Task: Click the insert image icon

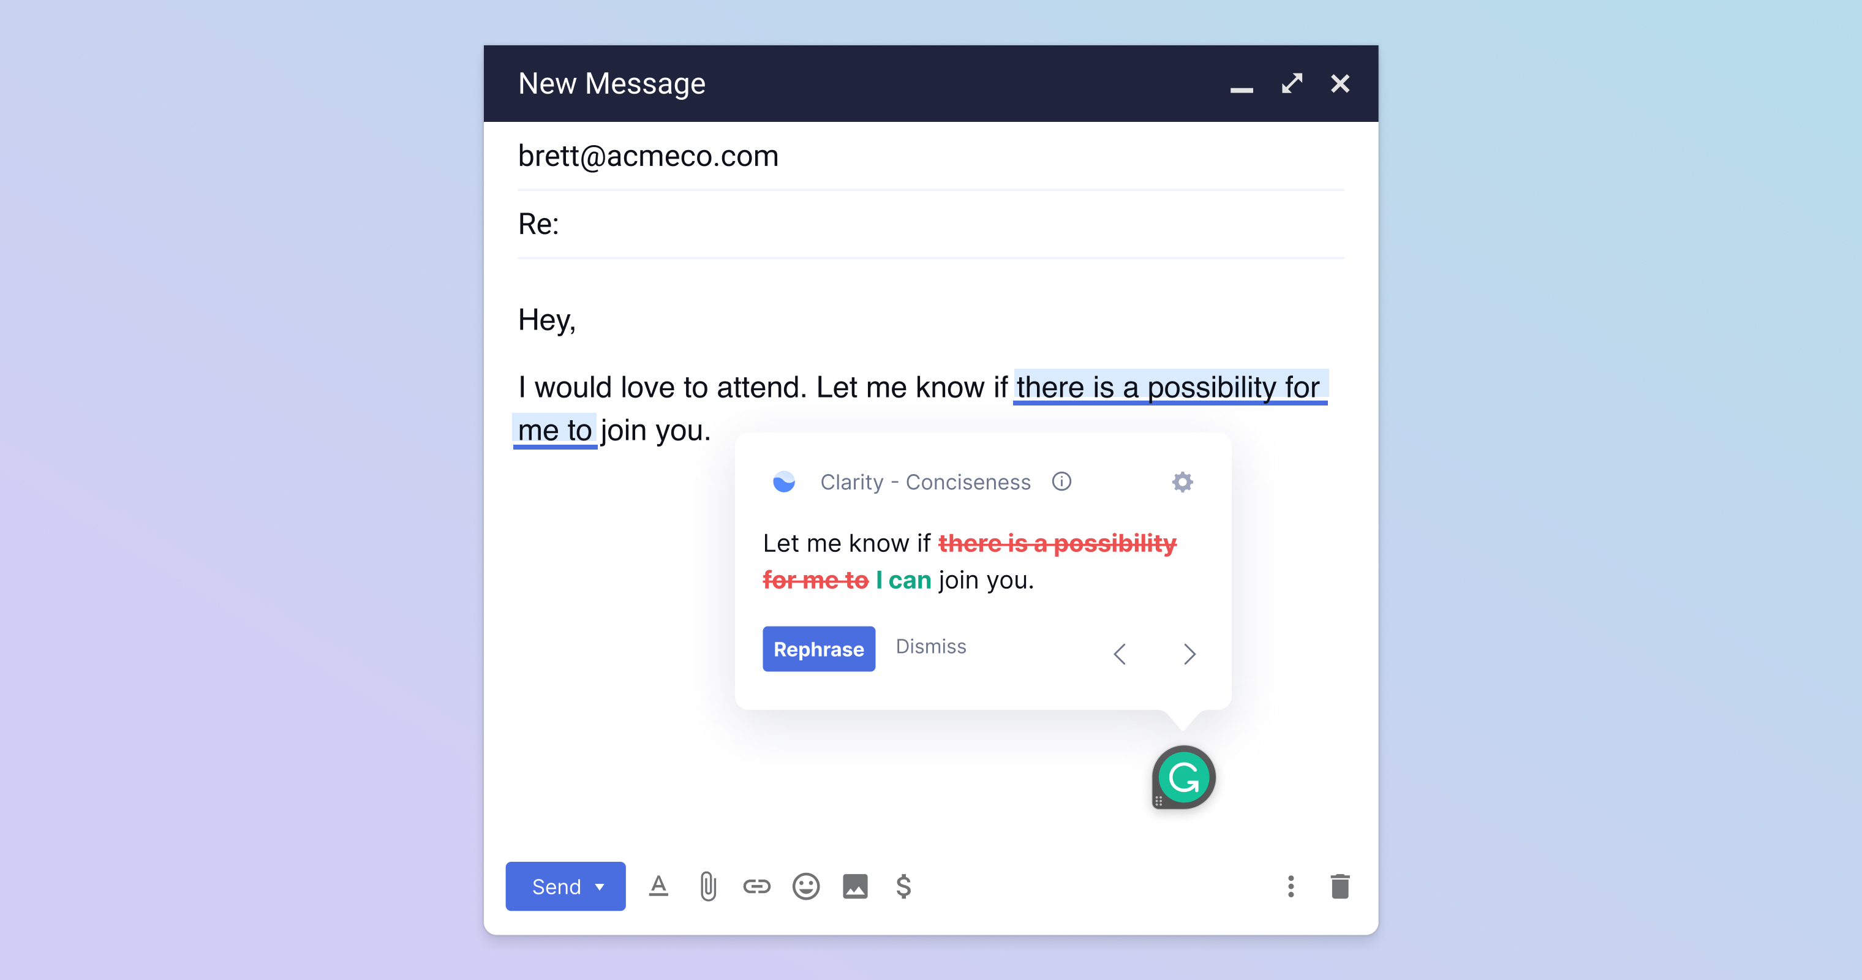Action: click(x=856, y=885)
